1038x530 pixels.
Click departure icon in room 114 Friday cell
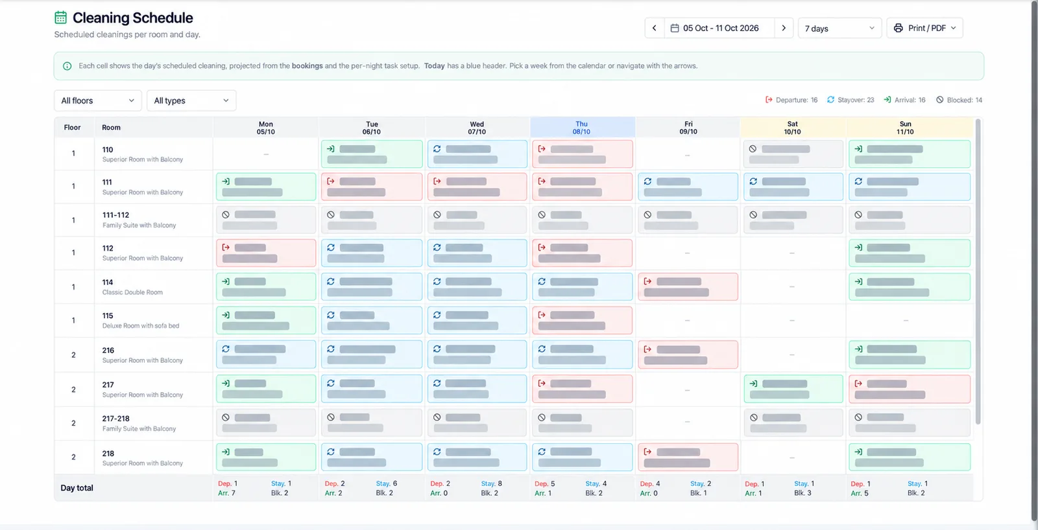pyautogui.click(x=647, y=281)
